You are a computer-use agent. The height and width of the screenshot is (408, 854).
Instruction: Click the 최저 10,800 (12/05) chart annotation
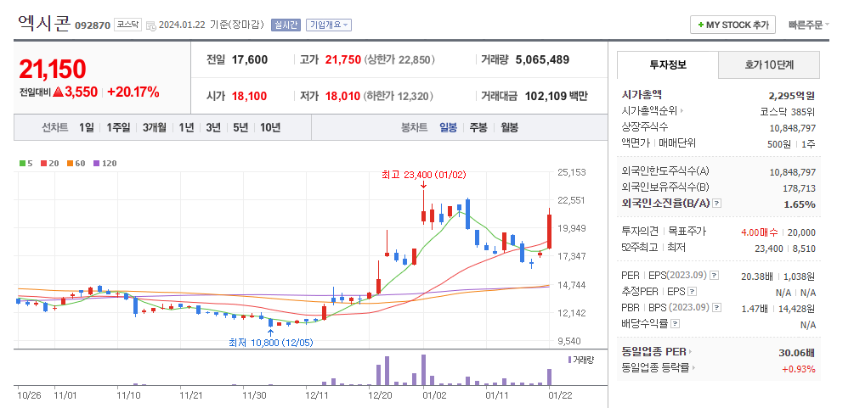(x=271, y=343)
